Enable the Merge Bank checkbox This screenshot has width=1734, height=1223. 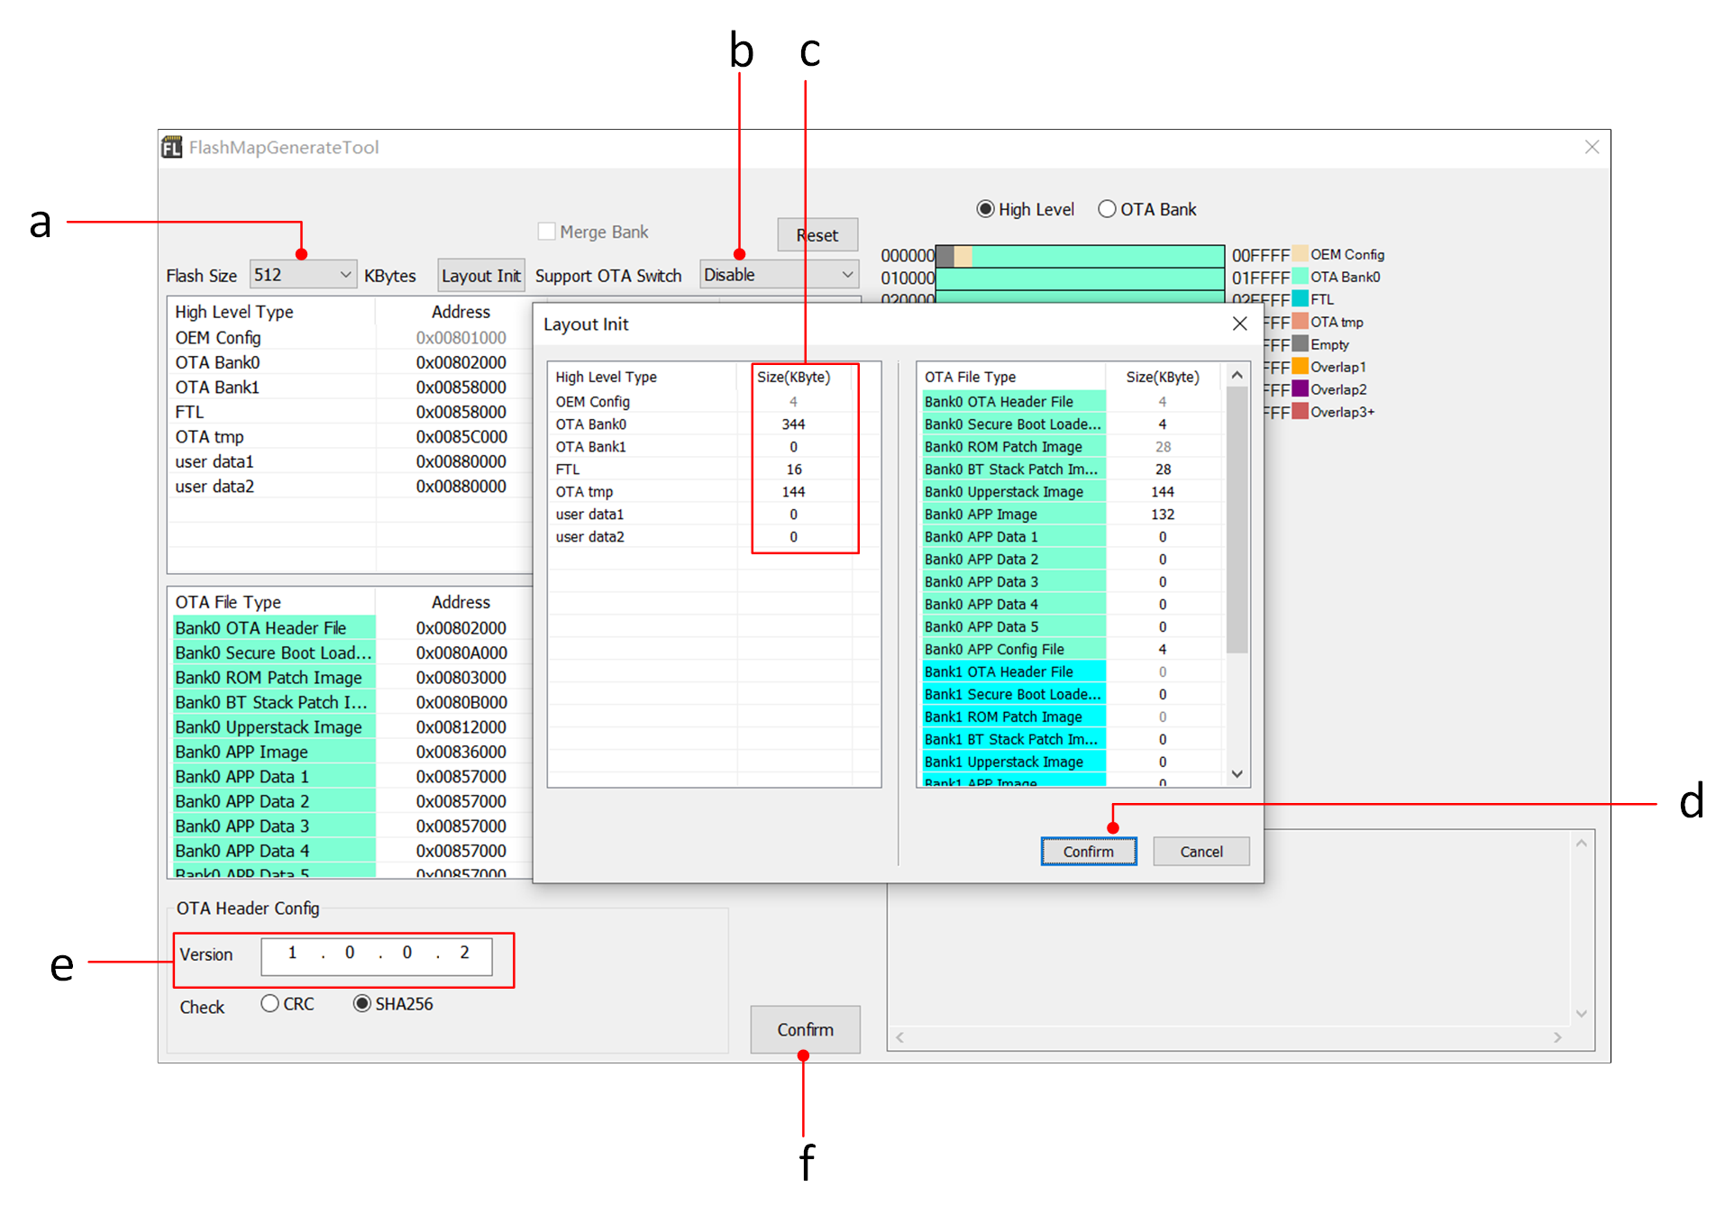tap(546, 232)
